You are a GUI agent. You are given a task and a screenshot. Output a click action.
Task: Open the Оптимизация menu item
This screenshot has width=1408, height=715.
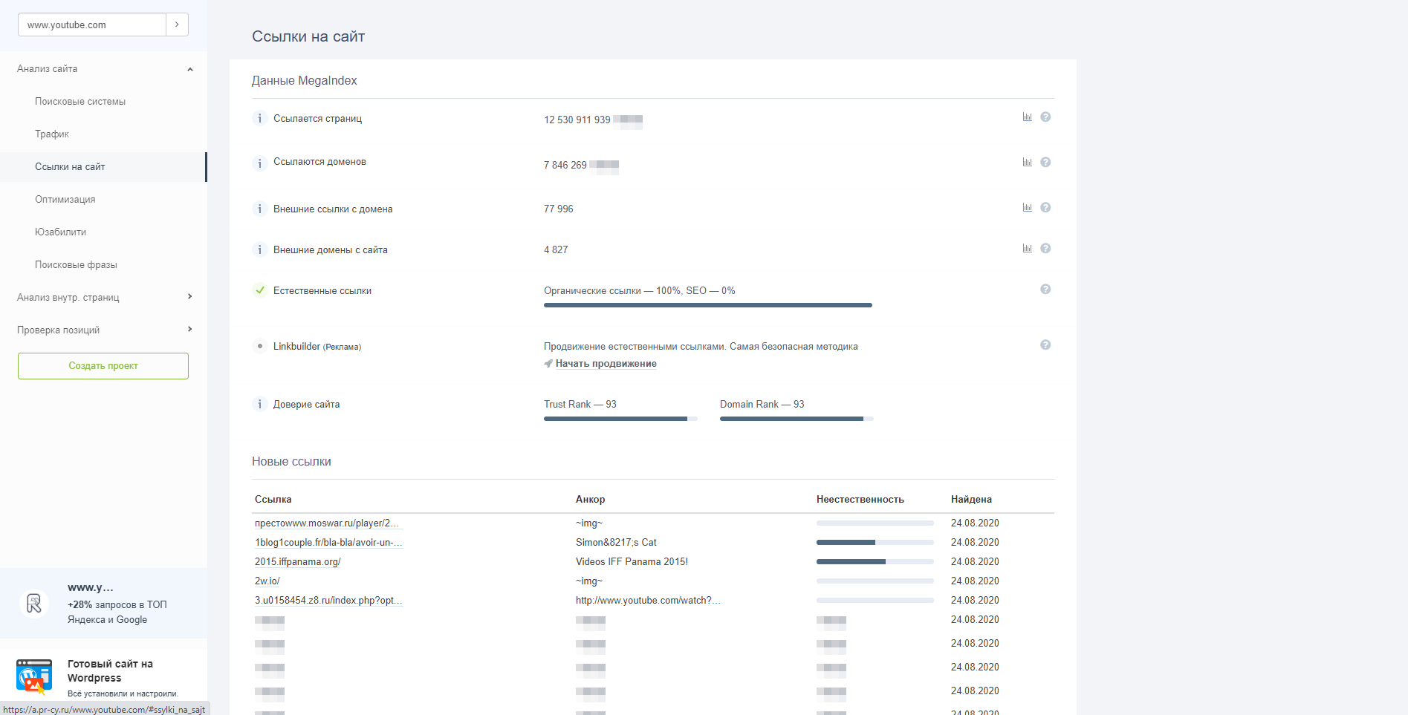pyautogui.click(x=65, y=200)
